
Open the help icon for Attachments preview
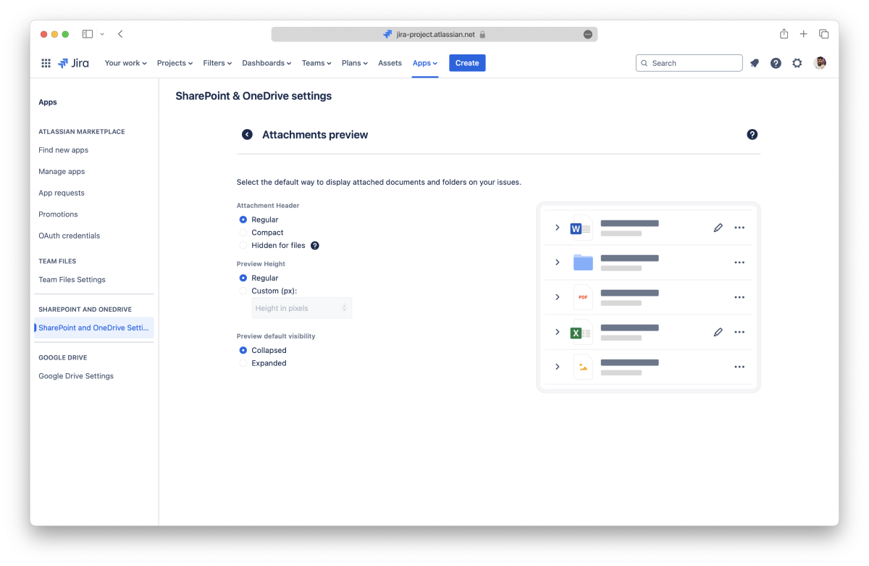point(752,135)
